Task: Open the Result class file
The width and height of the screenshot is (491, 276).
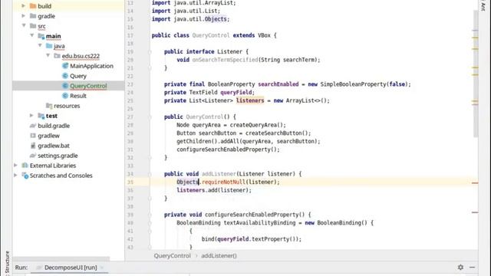Action: point(78,95)
